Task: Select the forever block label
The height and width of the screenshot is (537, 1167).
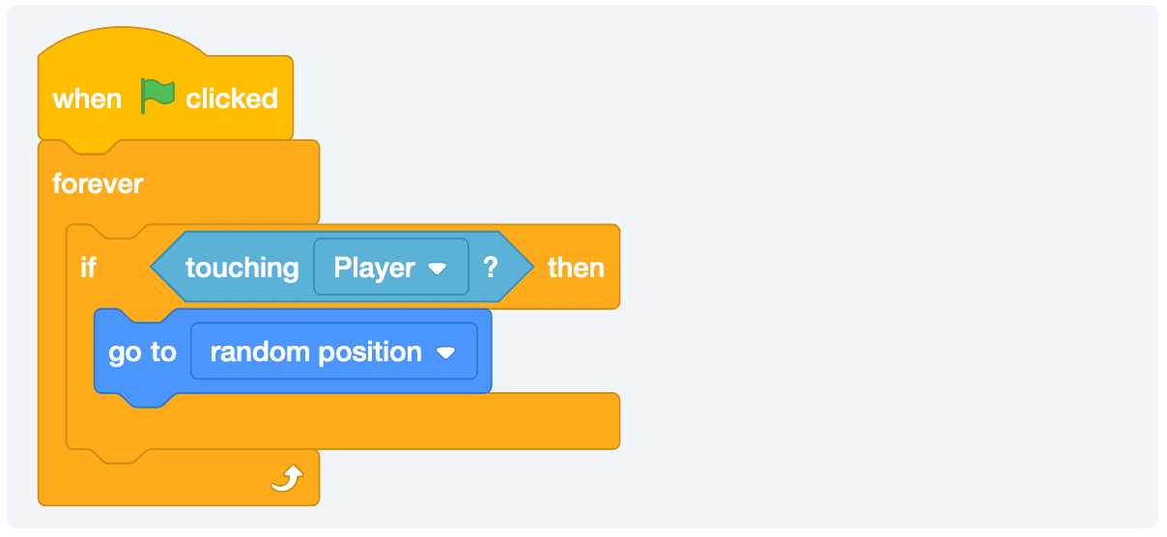Action: tap(98, 184)
